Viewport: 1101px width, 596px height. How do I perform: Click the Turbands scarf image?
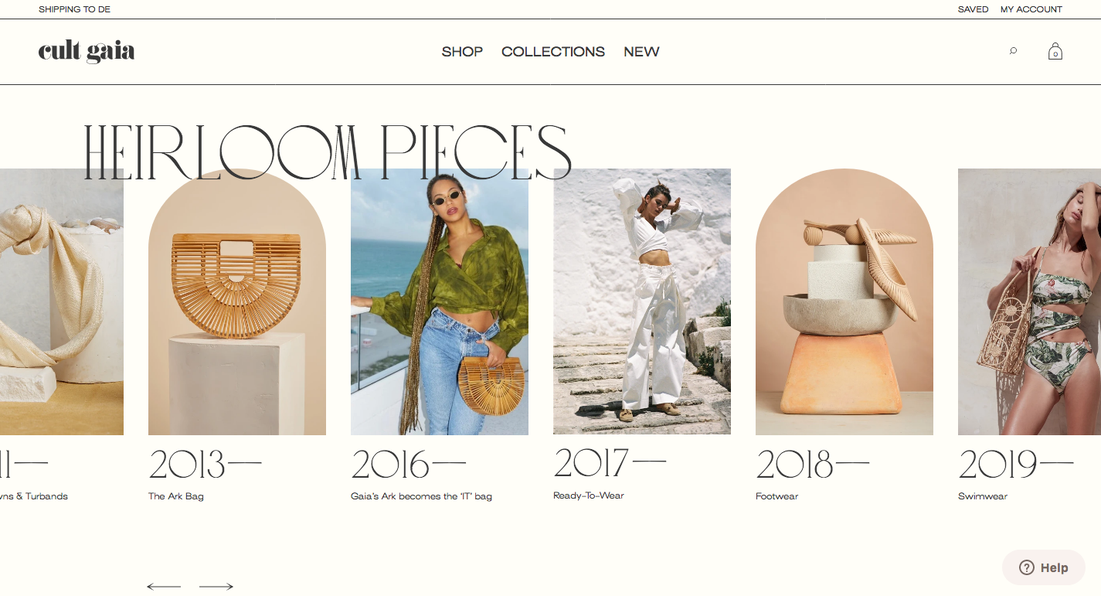click(x=62, y=301)
